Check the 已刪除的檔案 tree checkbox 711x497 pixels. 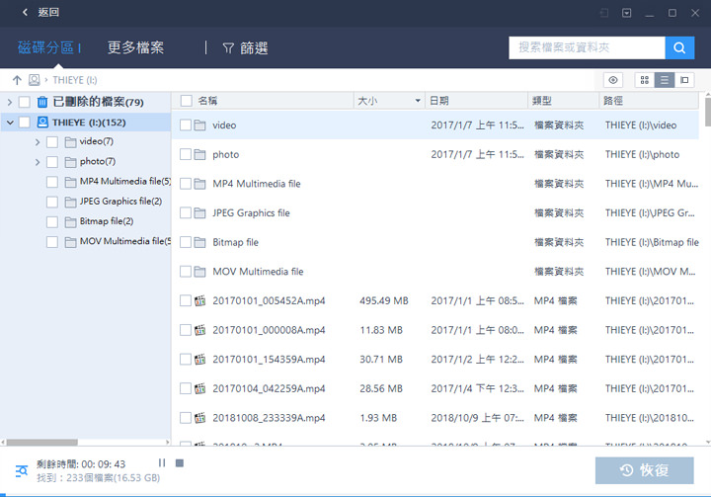[25, 102]
